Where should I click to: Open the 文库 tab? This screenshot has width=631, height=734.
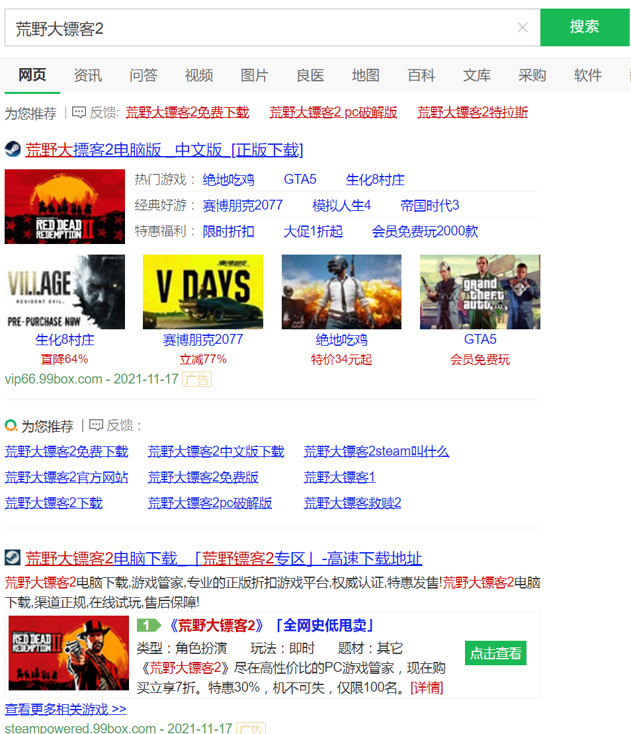pos(477,75)
